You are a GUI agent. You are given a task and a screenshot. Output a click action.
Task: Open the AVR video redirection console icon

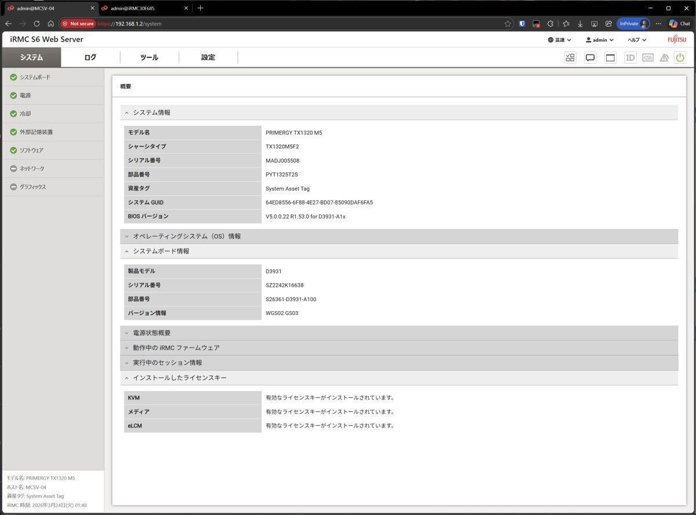point(590,57)
